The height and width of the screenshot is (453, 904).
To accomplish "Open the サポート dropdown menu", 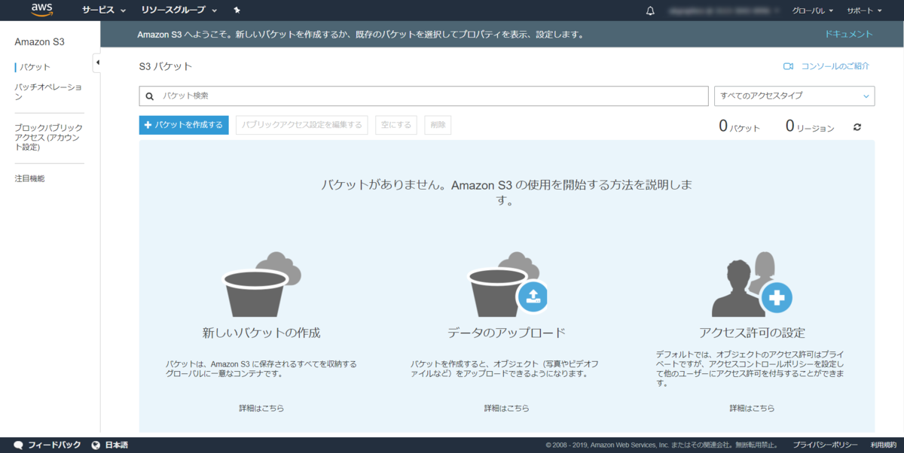I will coord(864,11).
